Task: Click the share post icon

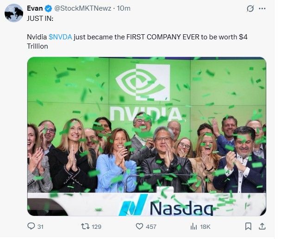Action: click(x=262, y=226)
